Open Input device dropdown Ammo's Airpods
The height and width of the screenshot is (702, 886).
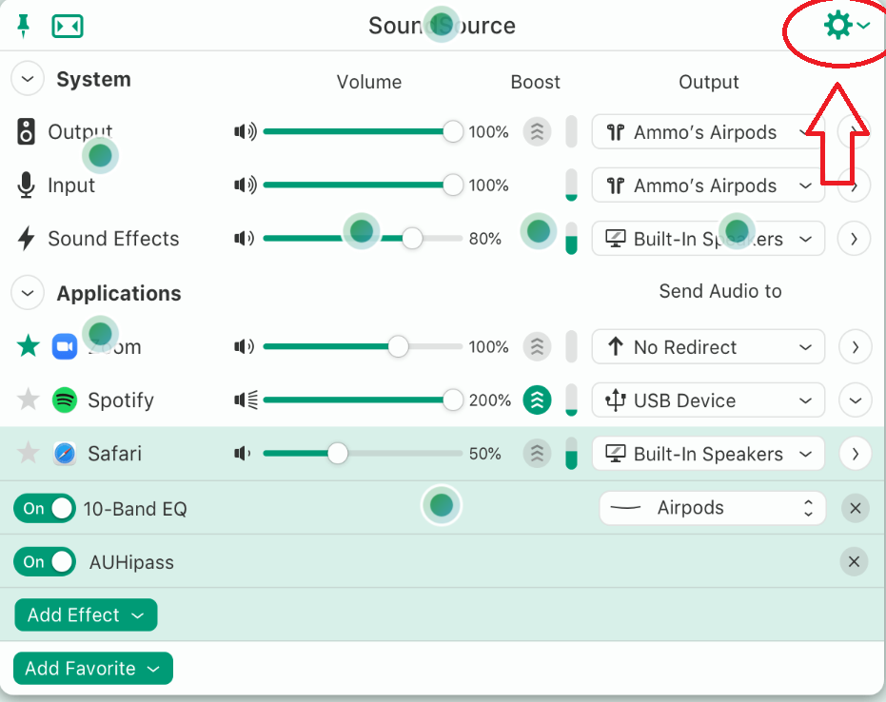[x=708, y=185]
